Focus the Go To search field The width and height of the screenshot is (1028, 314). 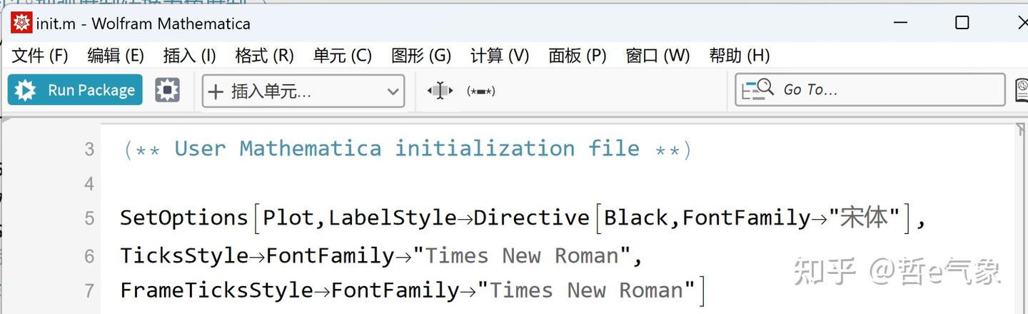885,90
